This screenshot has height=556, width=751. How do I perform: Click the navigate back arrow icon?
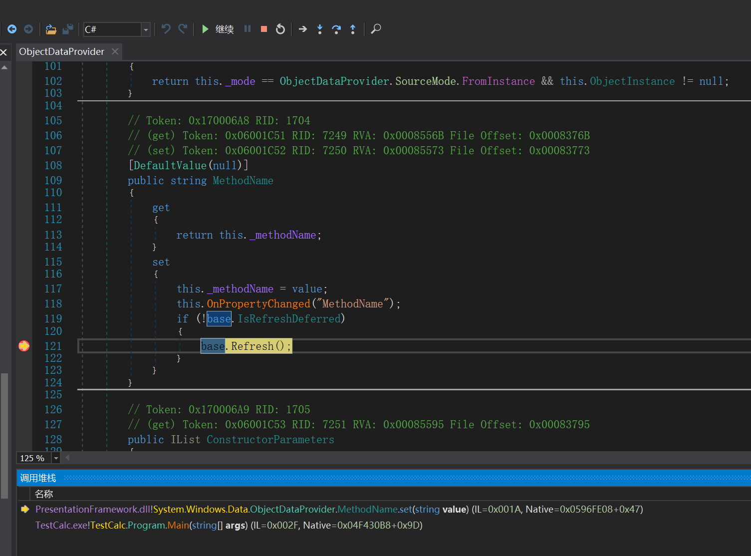pyautogui.click(x=12, y=29)
